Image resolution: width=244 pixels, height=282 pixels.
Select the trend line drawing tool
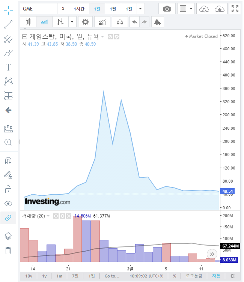click(8, 24)
